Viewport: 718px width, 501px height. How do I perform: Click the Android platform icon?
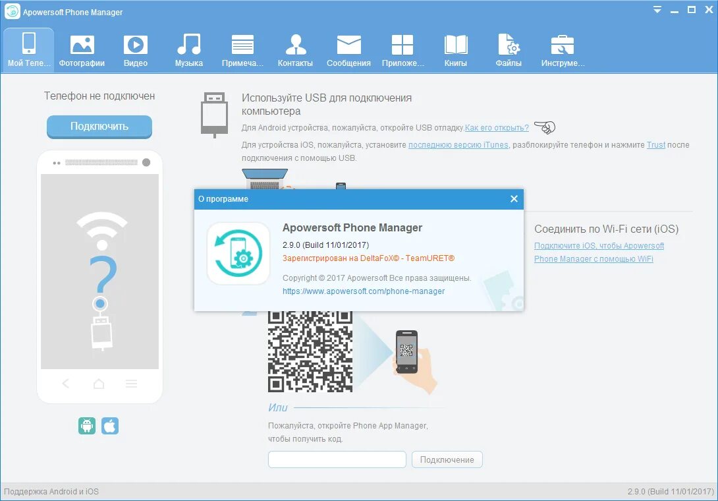[x=87, y=426]
